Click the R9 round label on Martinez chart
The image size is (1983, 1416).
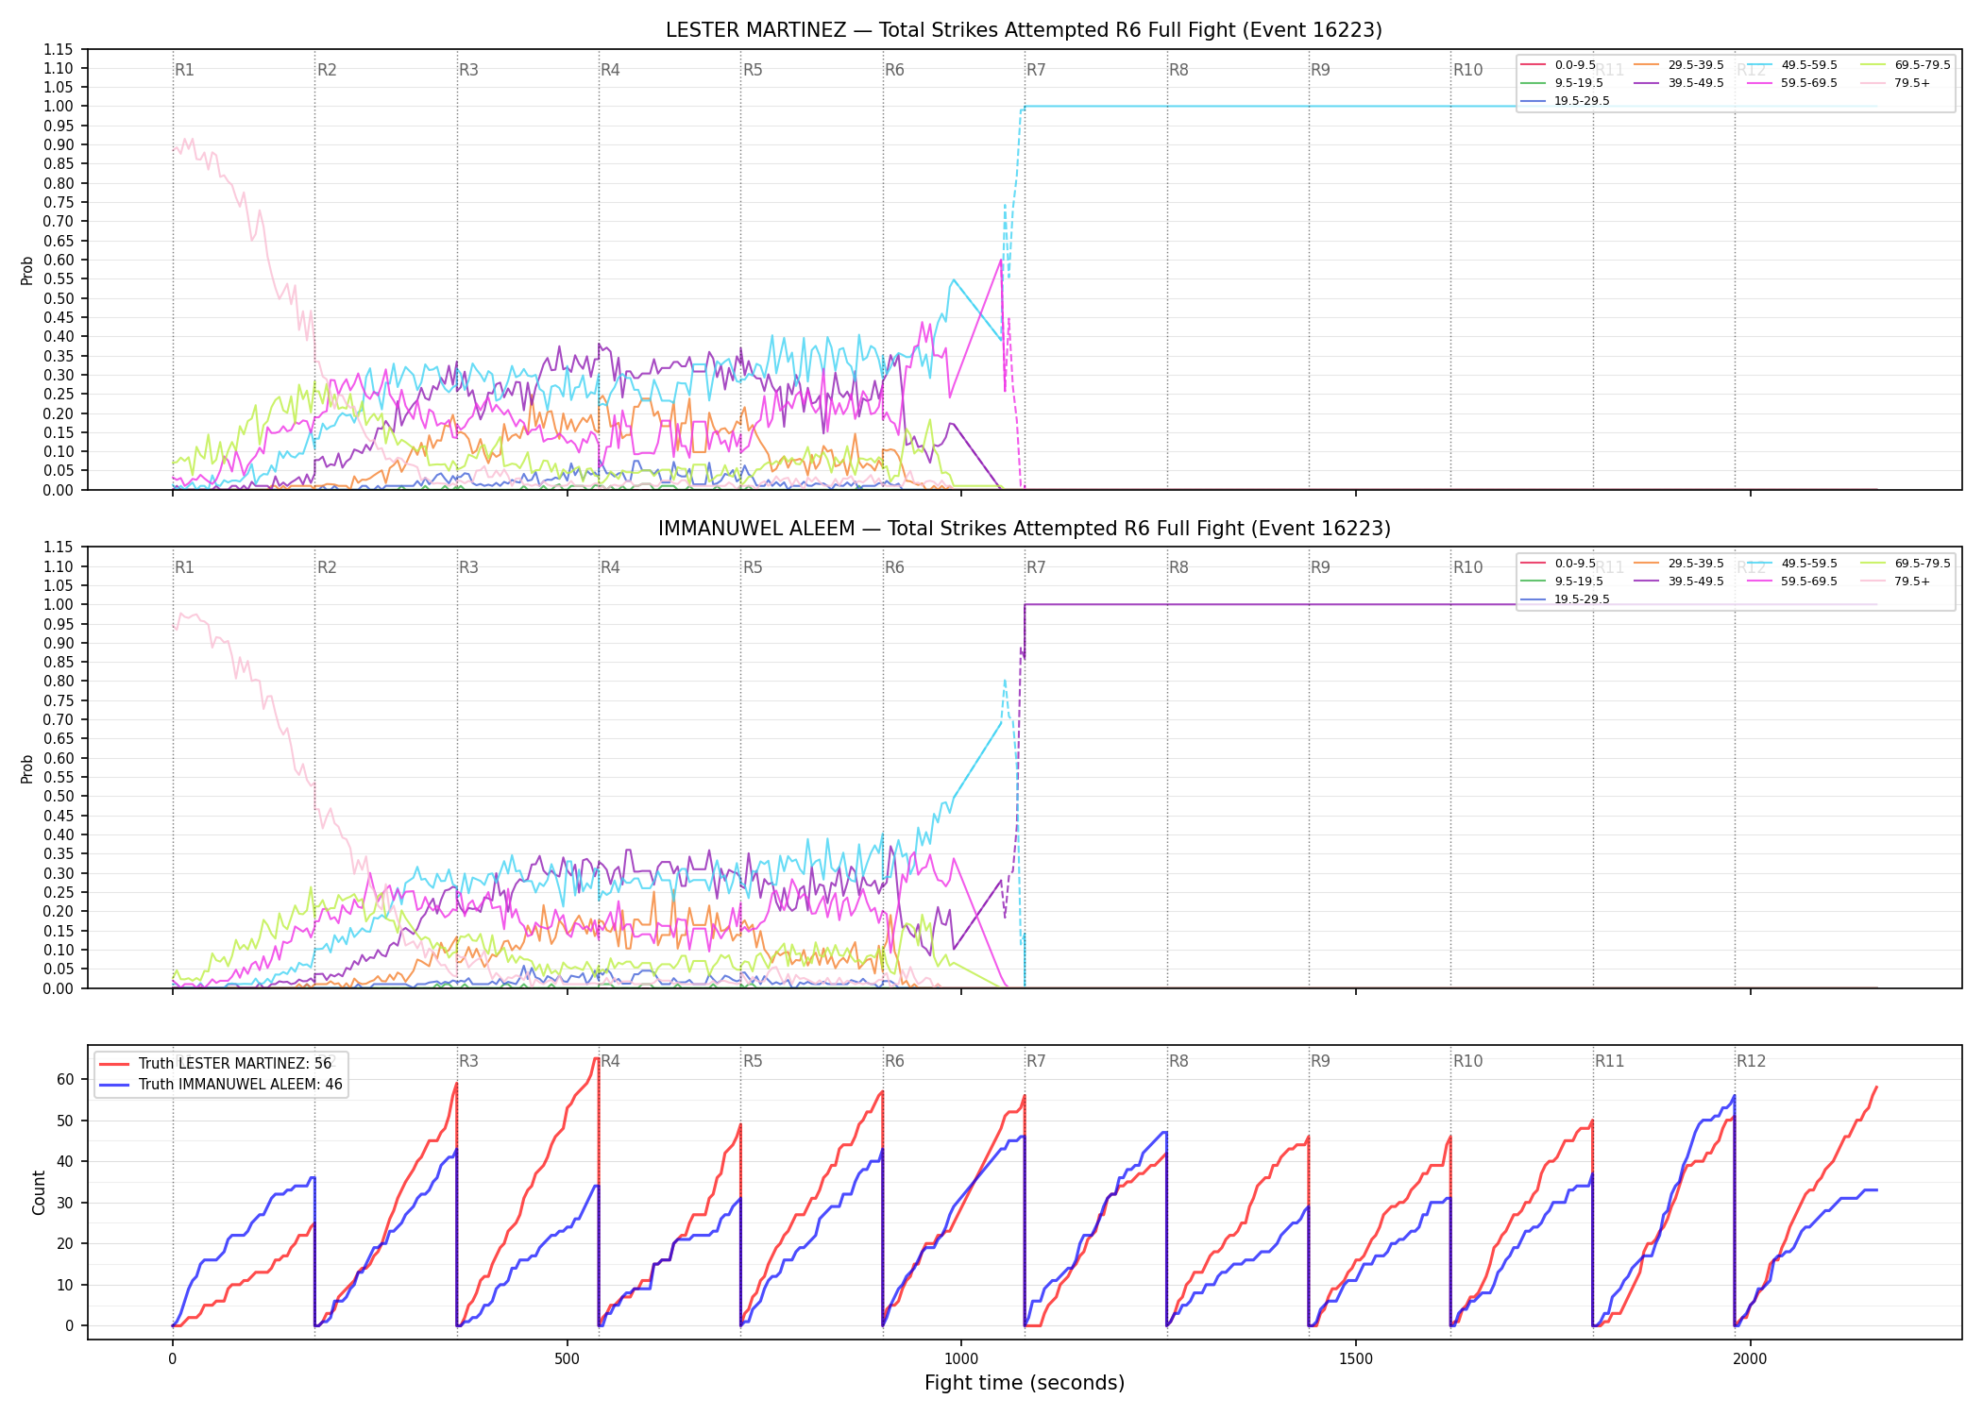tap(1321, 70)
